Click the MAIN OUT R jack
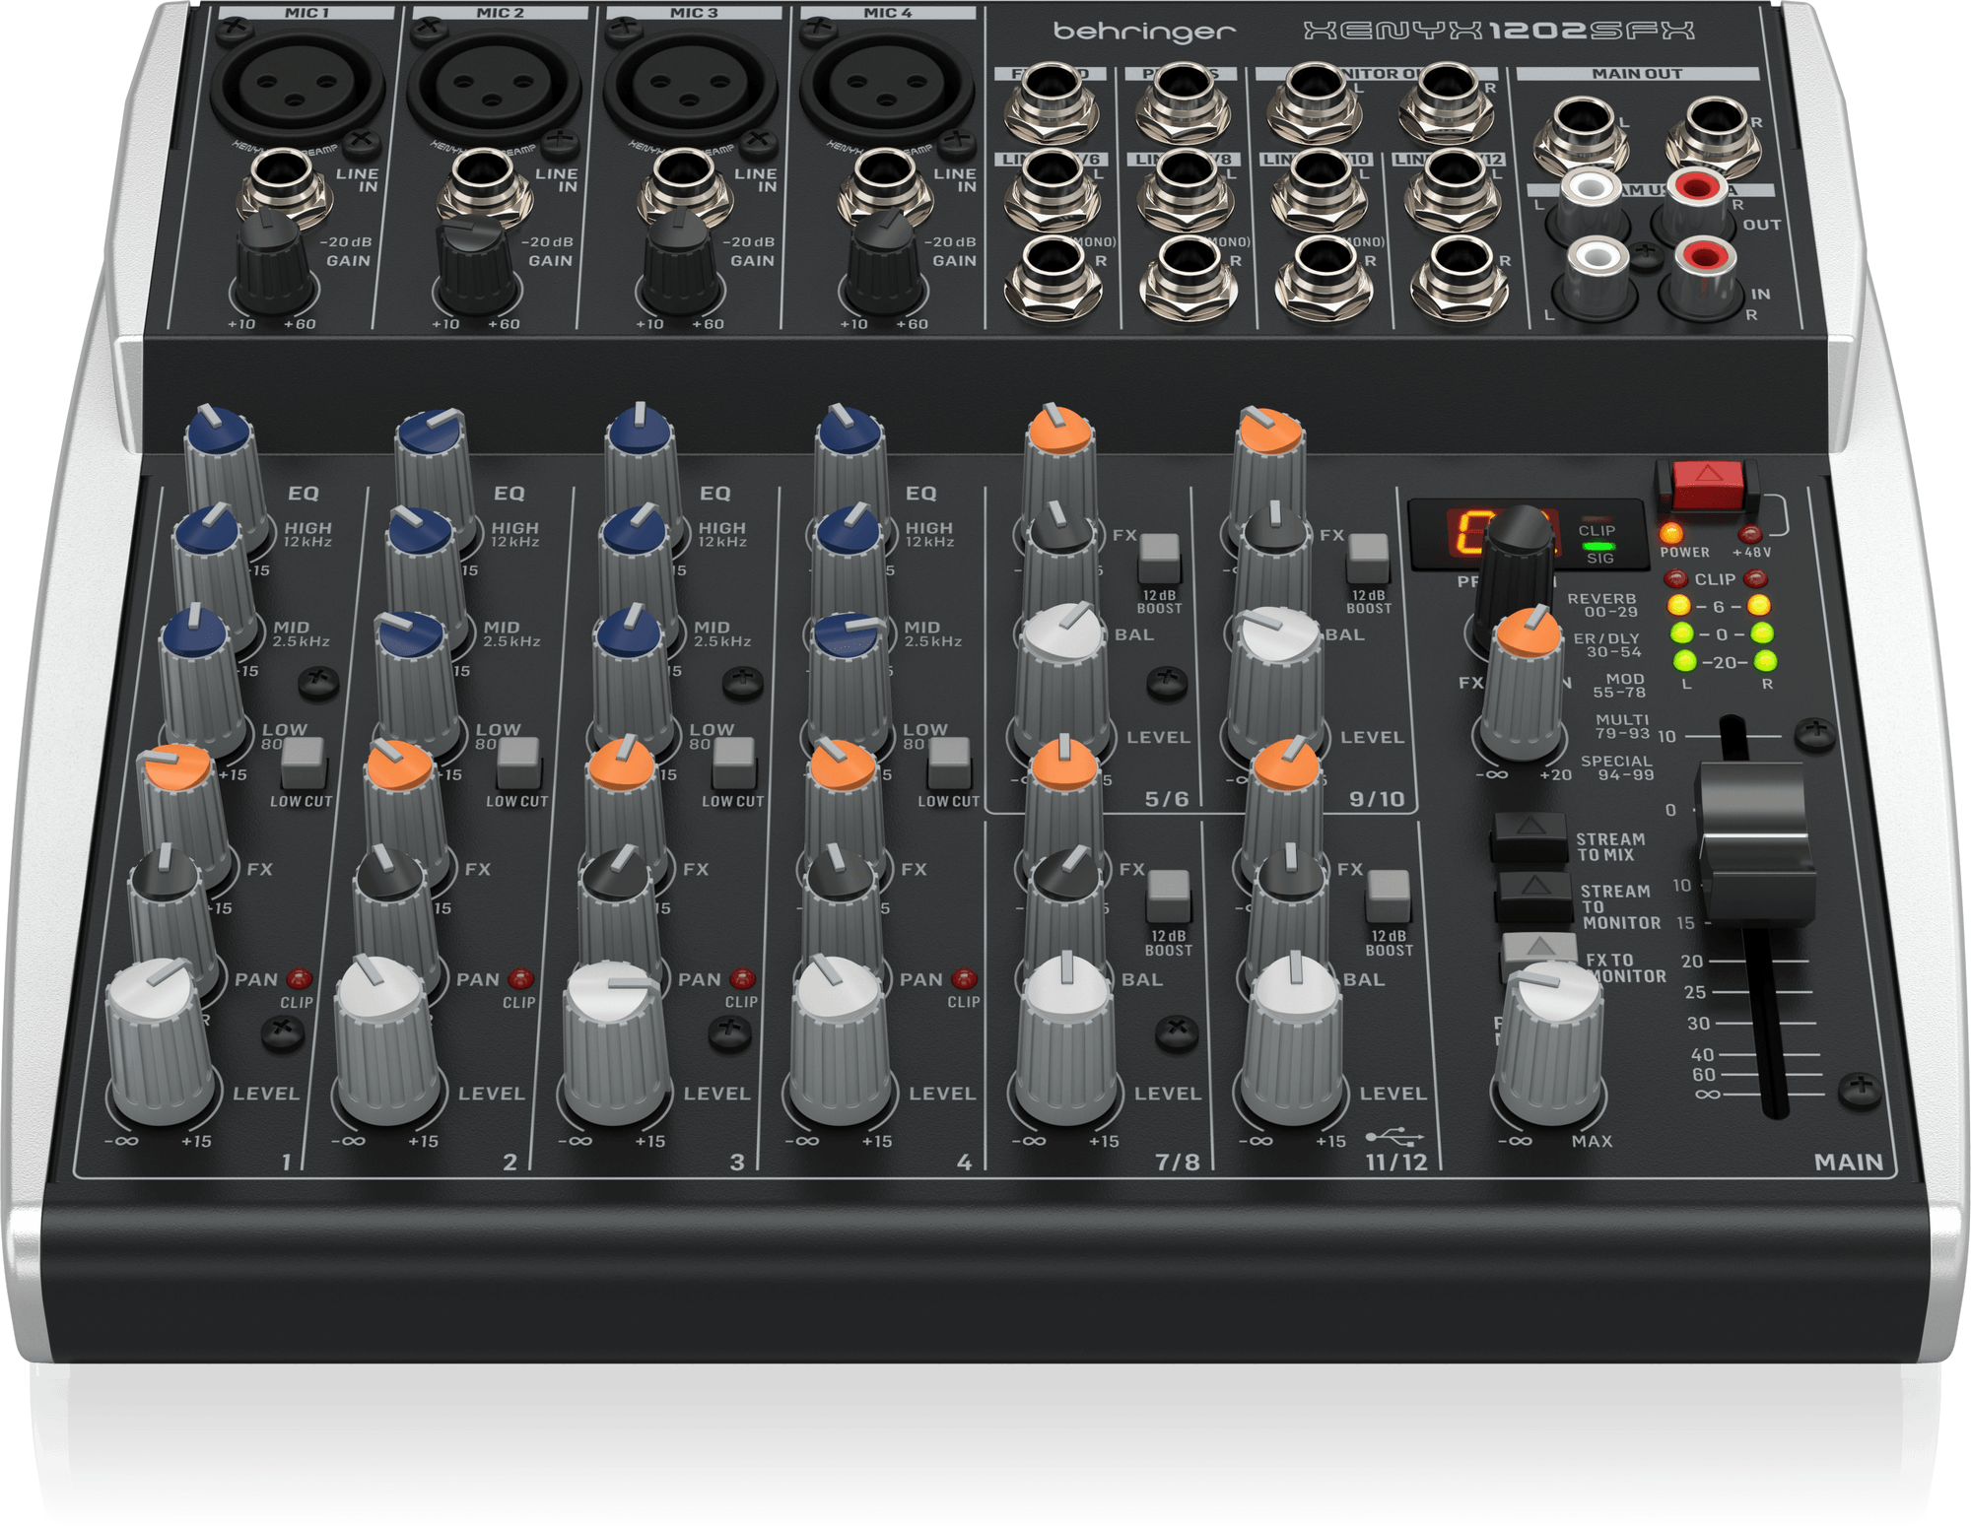 point(1713,136)
